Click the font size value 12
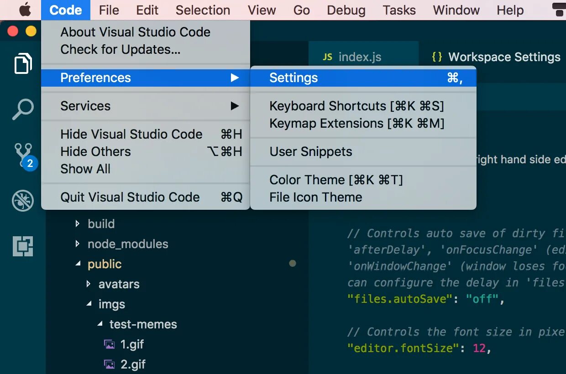The width and height of the screenshot is (566, 374). tap(479, 348)
